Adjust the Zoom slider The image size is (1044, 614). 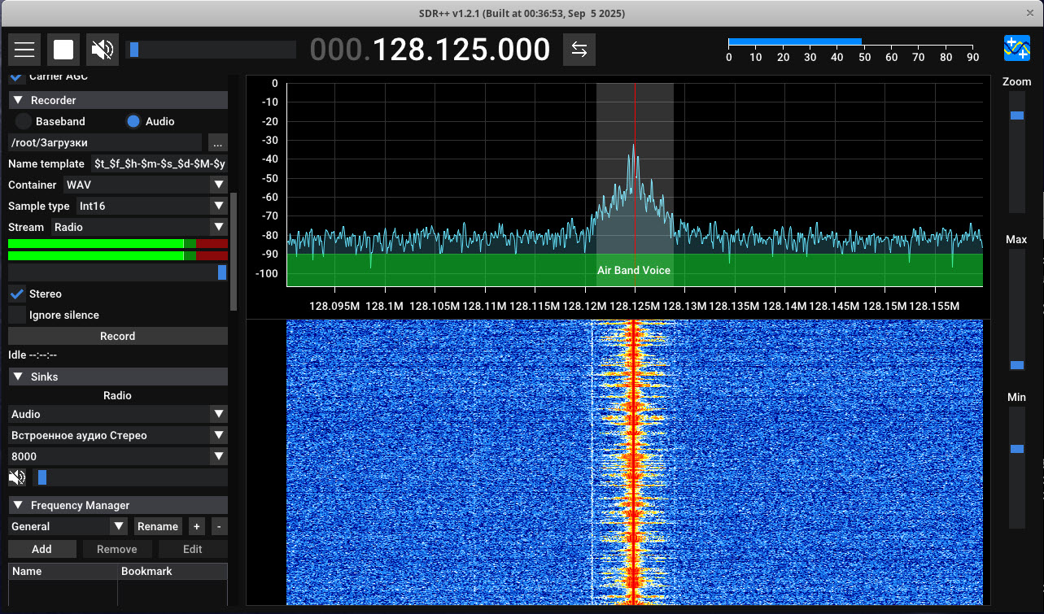1017,115
